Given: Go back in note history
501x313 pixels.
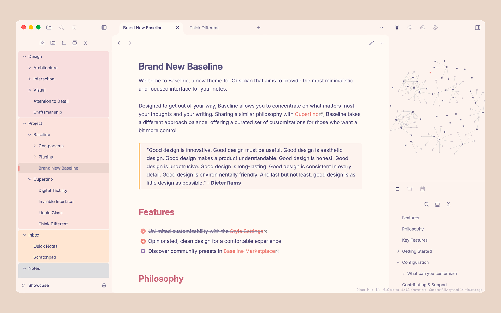Looking at the screenshot, I should coord(119,43).
